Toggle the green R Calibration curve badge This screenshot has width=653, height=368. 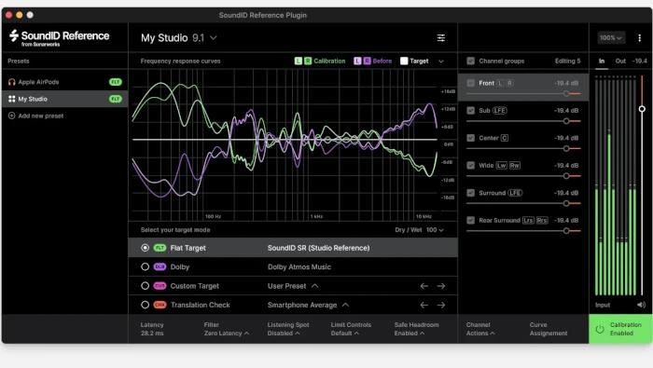307,61
